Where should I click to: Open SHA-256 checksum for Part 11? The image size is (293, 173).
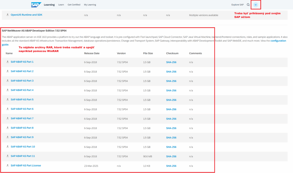click(171, 156)
